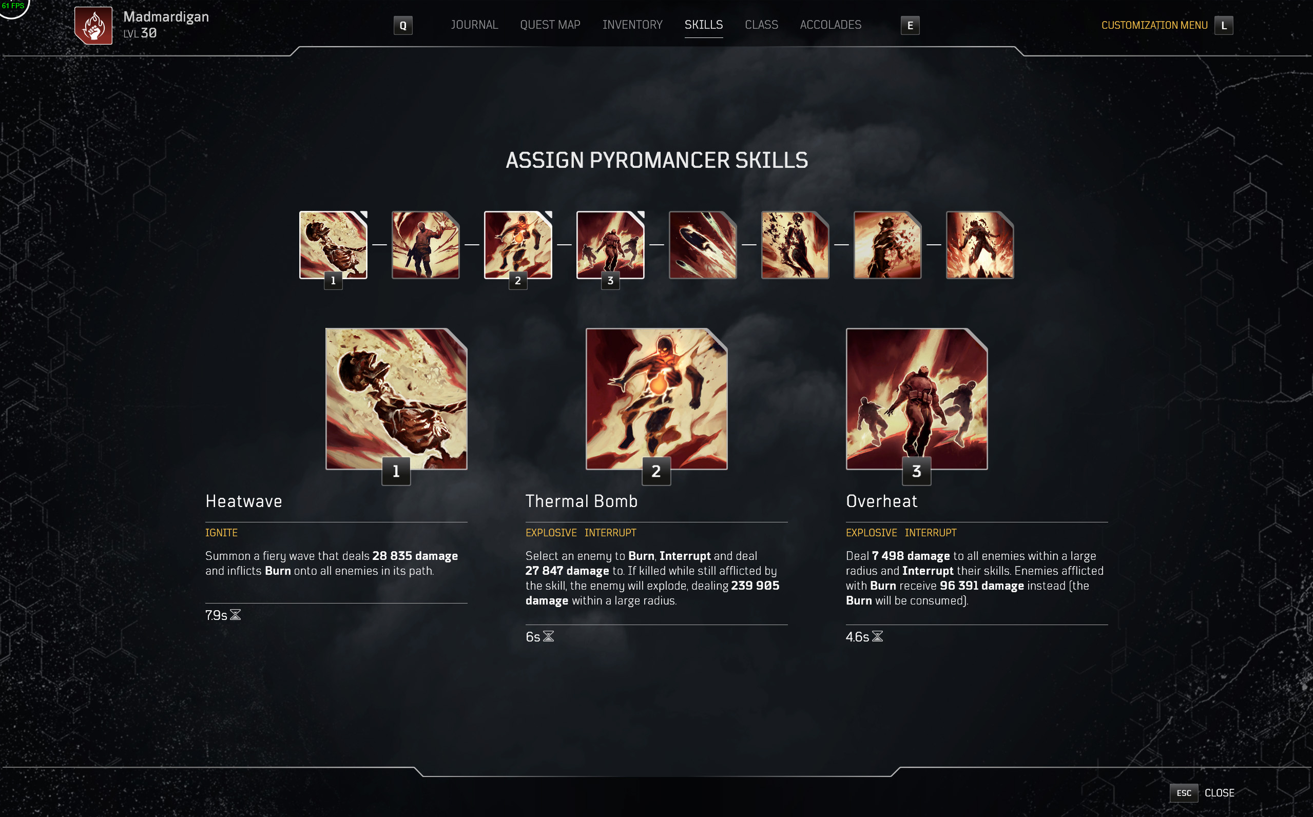Image resolution: width=1313 pixels, height=817 pixels.
Task: Switch to the Quest Map tab
Action: (x=550, y=25)
